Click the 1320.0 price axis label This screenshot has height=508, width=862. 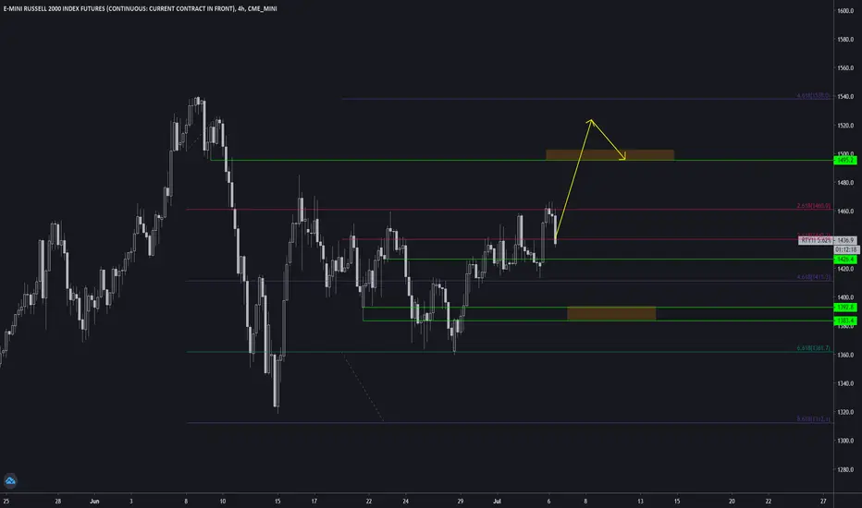tap(845, 412)
